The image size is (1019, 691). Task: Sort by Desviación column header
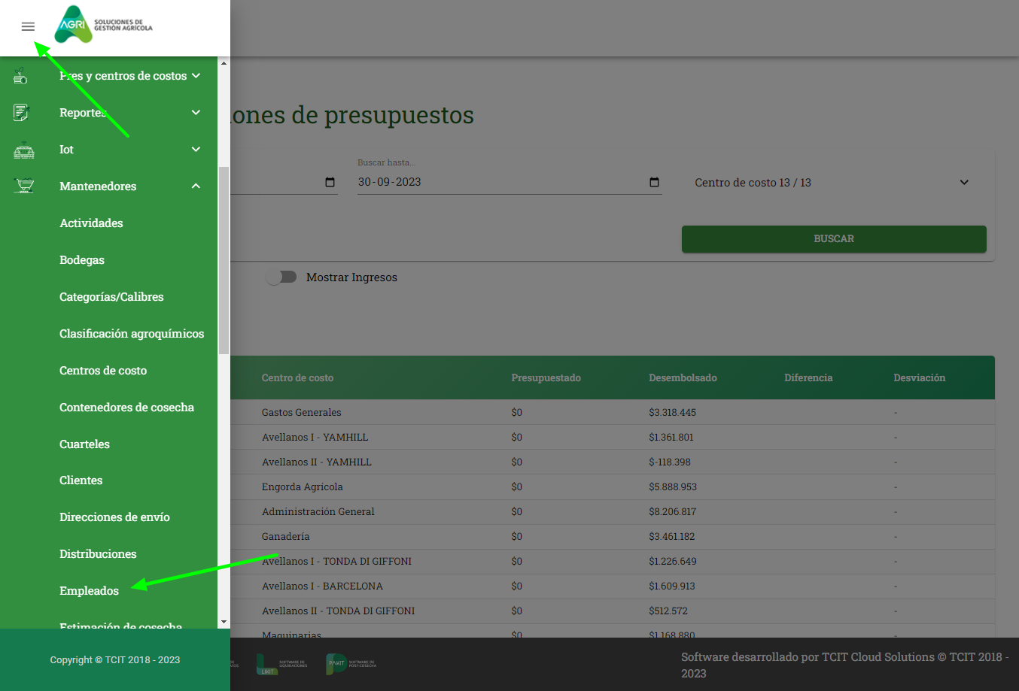tap(919, 378)
